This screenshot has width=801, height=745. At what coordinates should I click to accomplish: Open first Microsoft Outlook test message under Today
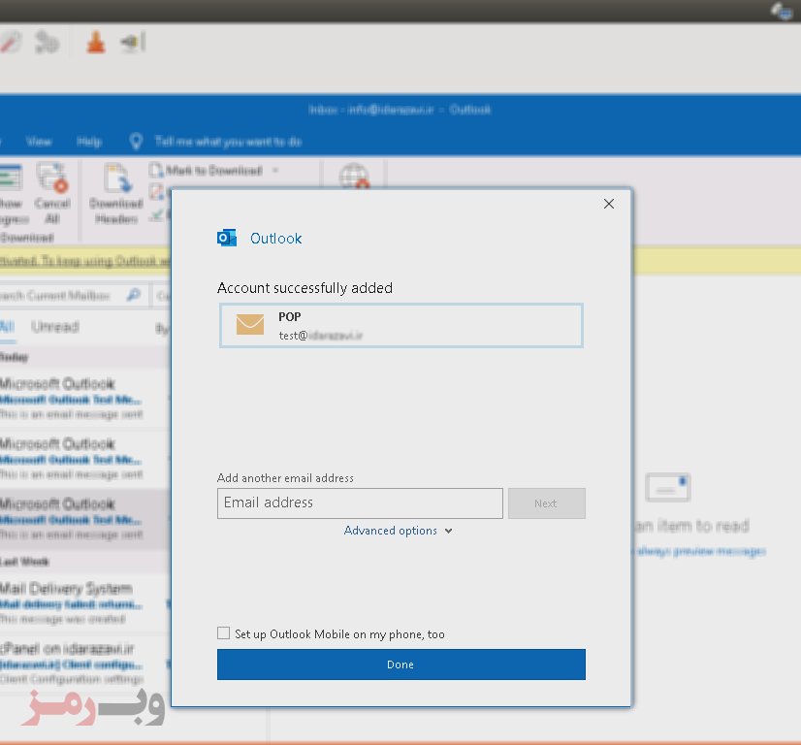[84, 399]
